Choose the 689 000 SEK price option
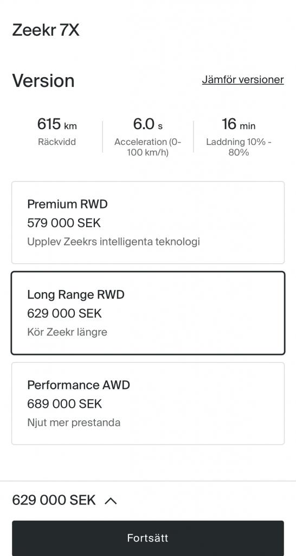 (x=65, y=404)
